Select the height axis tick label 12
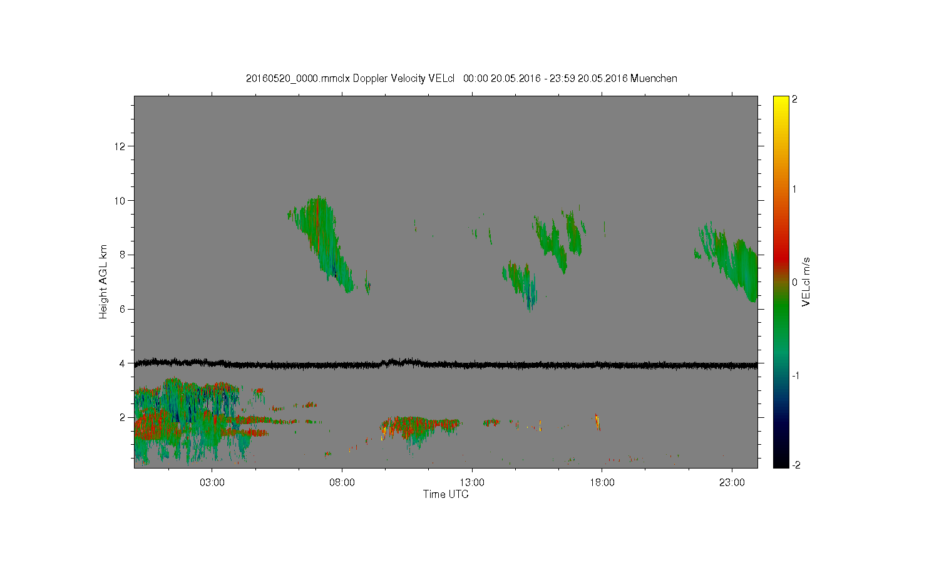 point(121,146)
